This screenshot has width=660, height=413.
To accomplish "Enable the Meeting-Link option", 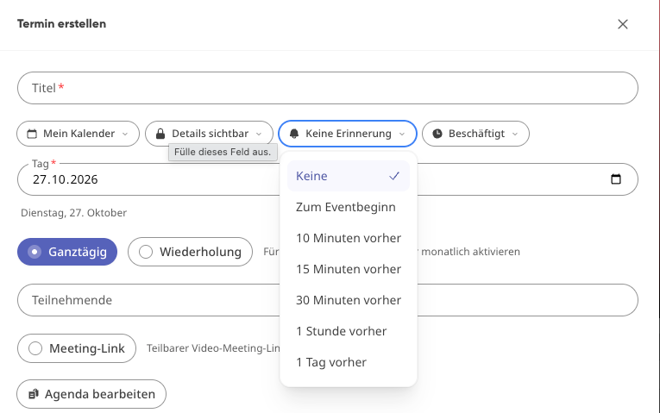I will pyautogui.click(x=77, y=348).
